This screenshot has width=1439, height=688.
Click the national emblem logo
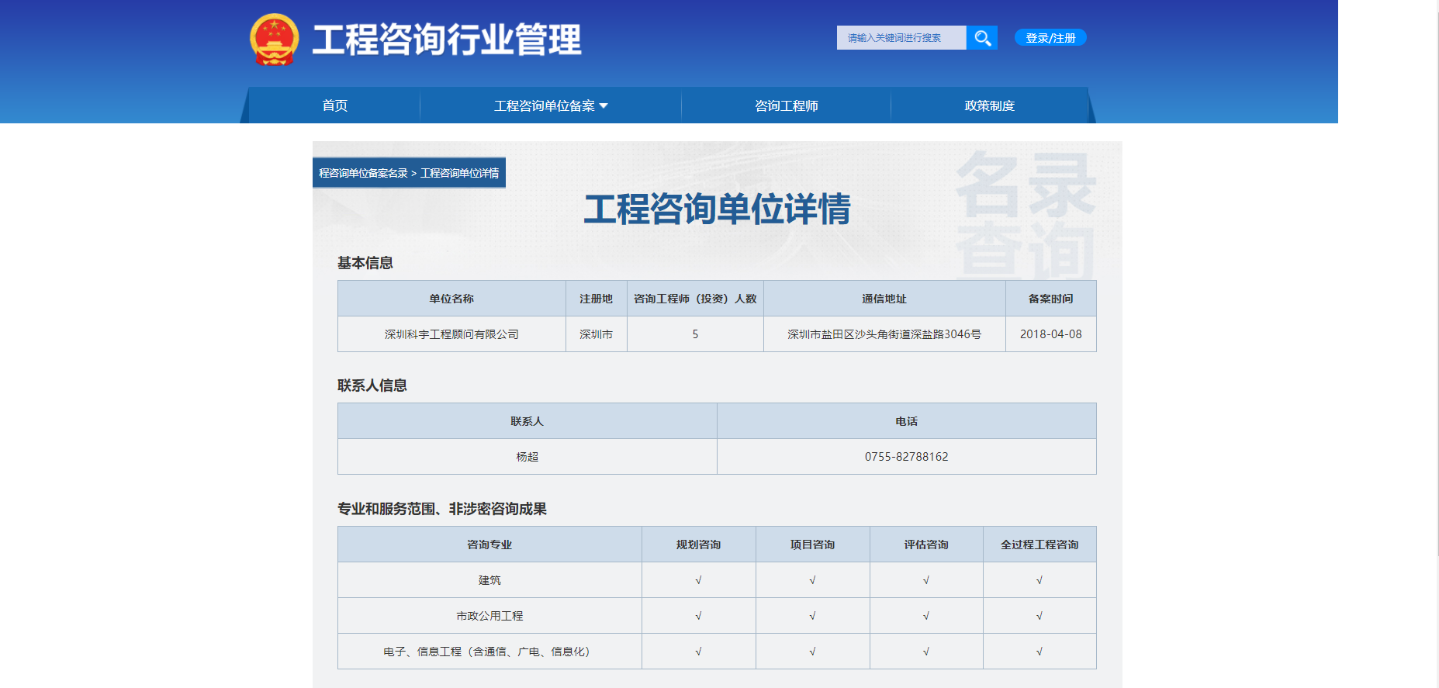274,39
